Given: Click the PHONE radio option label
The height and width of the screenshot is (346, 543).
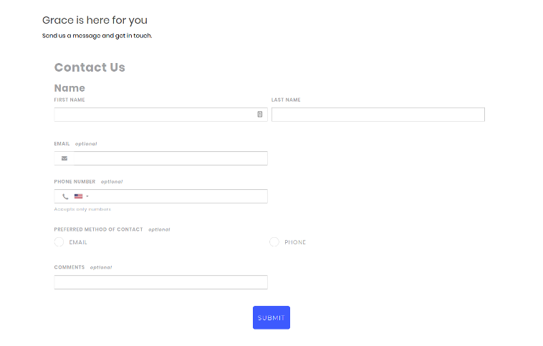Looking at the screenshot, I should coord(295,242).
